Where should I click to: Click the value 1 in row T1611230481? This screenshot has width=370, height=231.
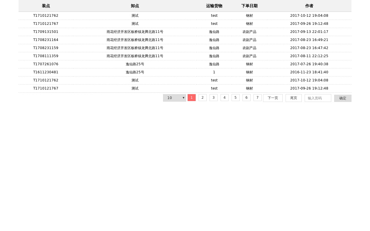click(214, 72)
